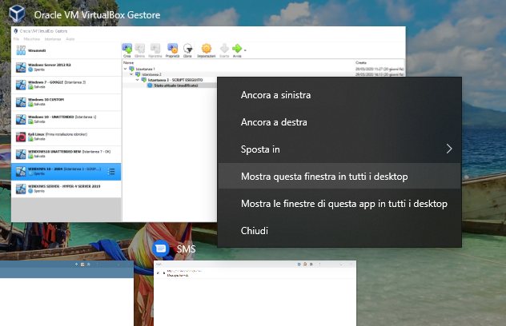Viewport: 506px width, 326px height.
Task: Choose 'Chiudi' in the context menu
Action: (x=339, y=231)
